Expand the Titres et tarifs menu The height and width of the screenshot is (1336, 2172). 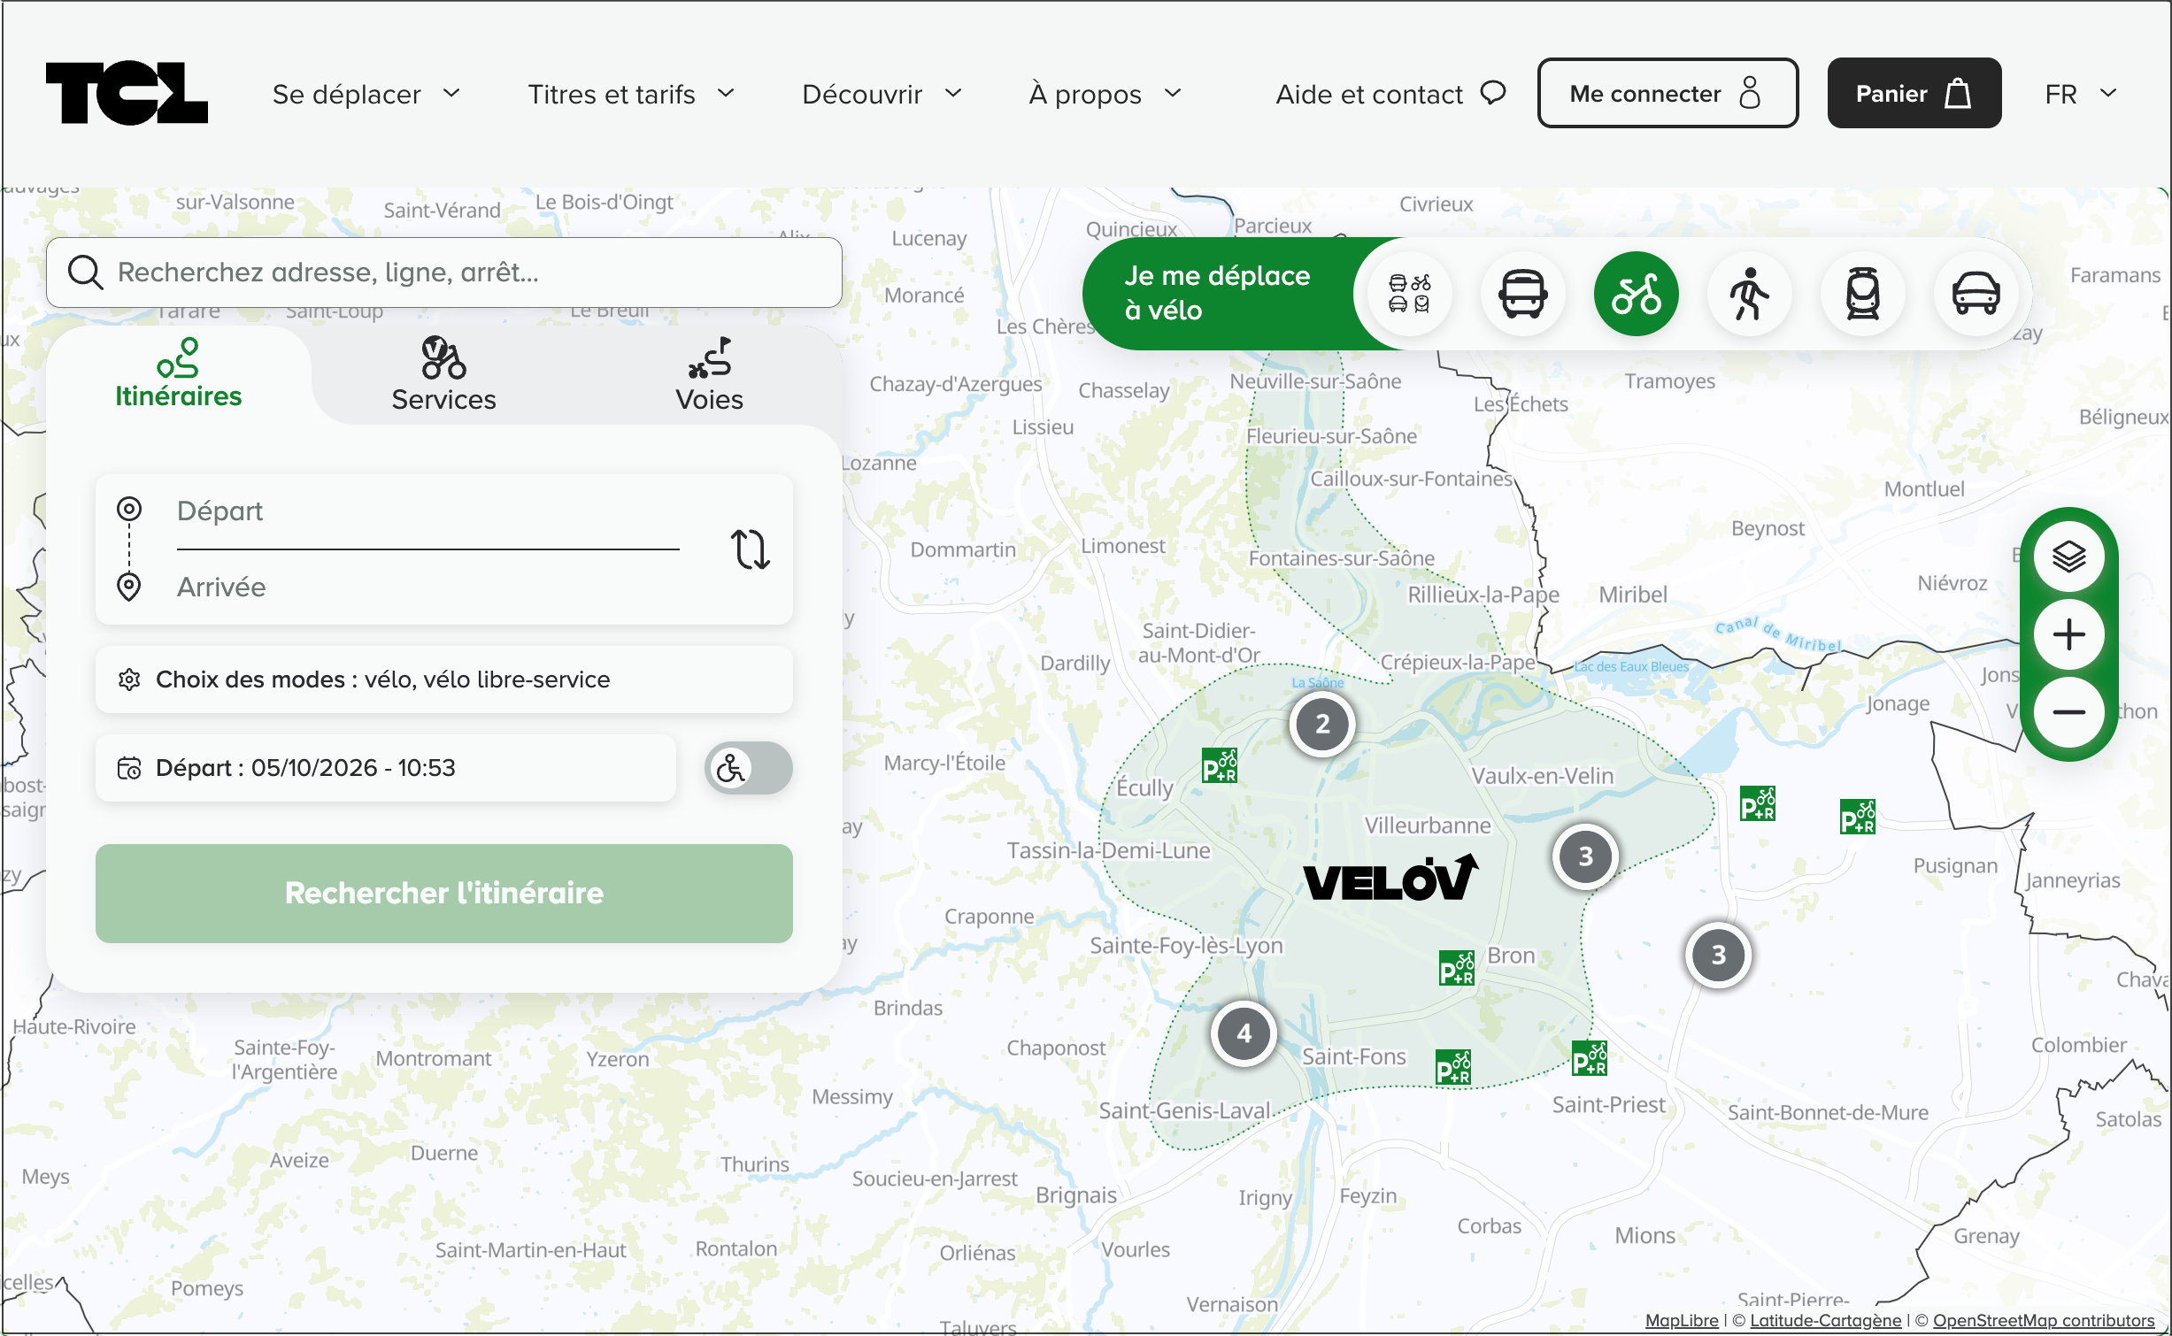[x=632, y=94]
